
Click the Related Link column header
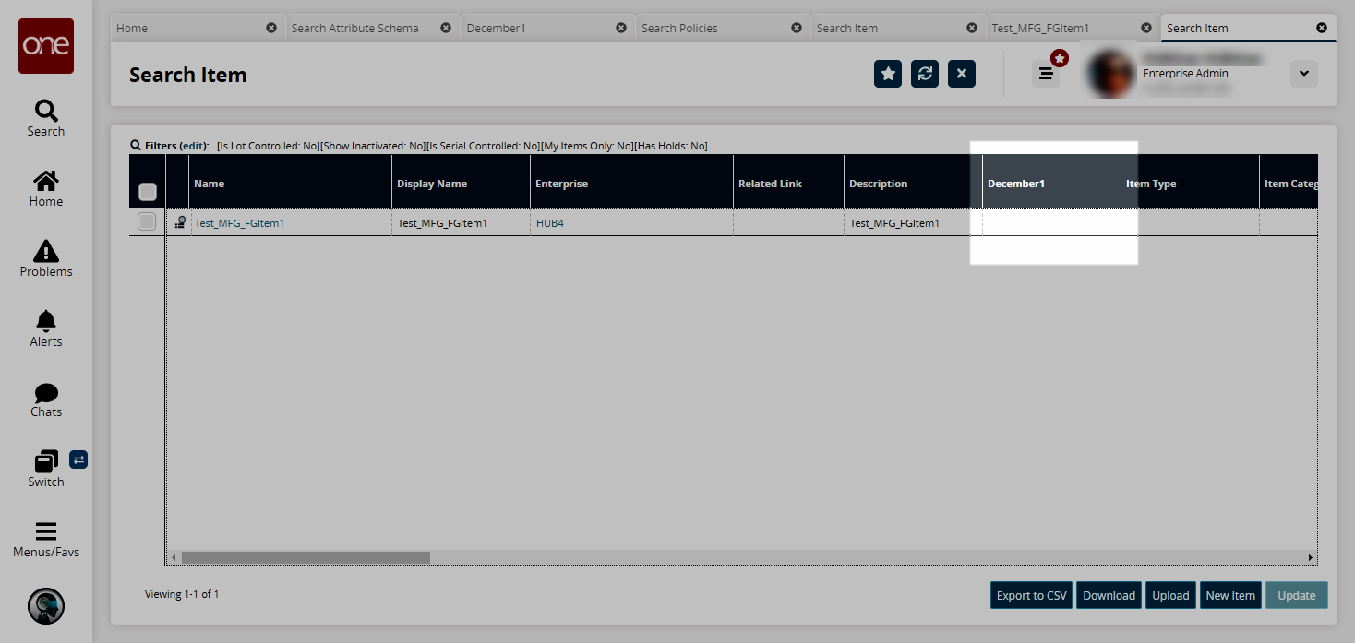(x=789, y=184)
